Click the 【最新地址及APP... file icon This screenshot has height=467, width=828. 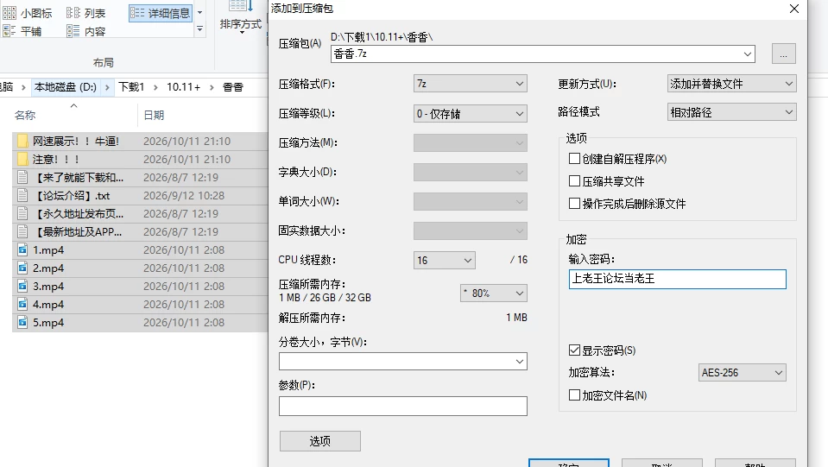point(22,231)
